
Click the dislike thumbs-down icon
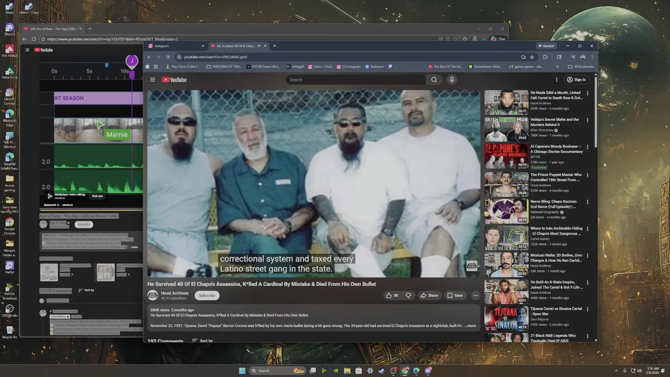pos(408,295)
